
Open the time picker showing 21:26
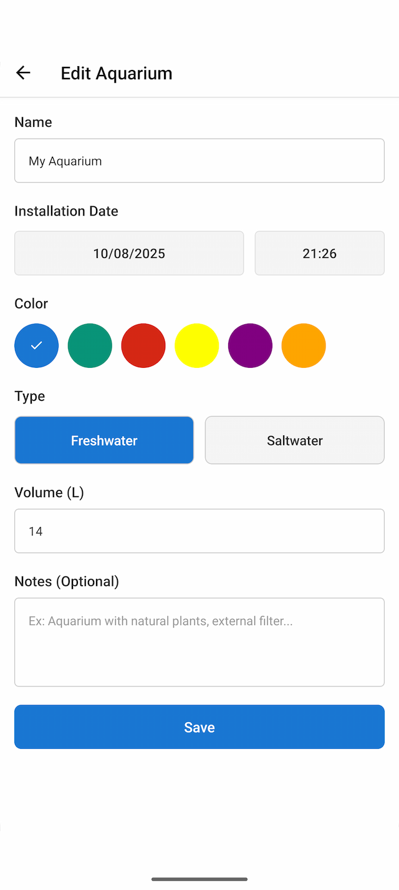tap(319, 253)
